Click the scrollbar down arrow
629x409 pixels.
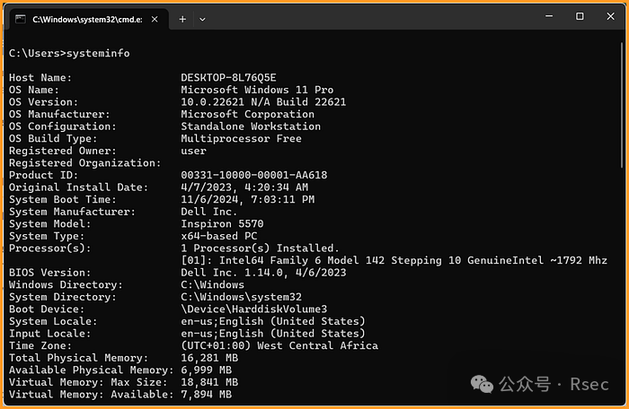(622, 399)
